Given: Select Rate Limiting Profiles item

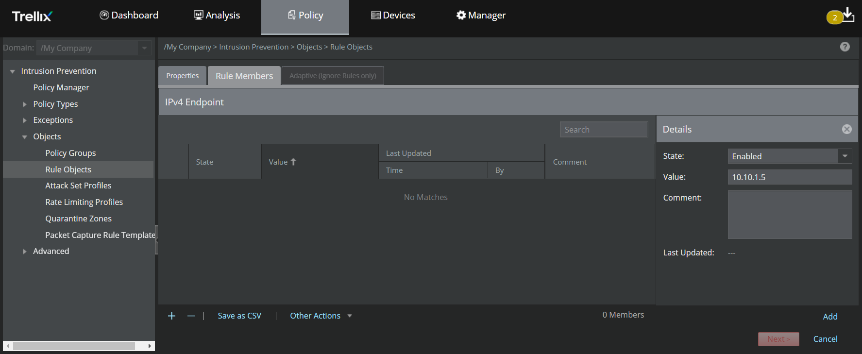Looking at the screenshot, I should tap(84, 202).
